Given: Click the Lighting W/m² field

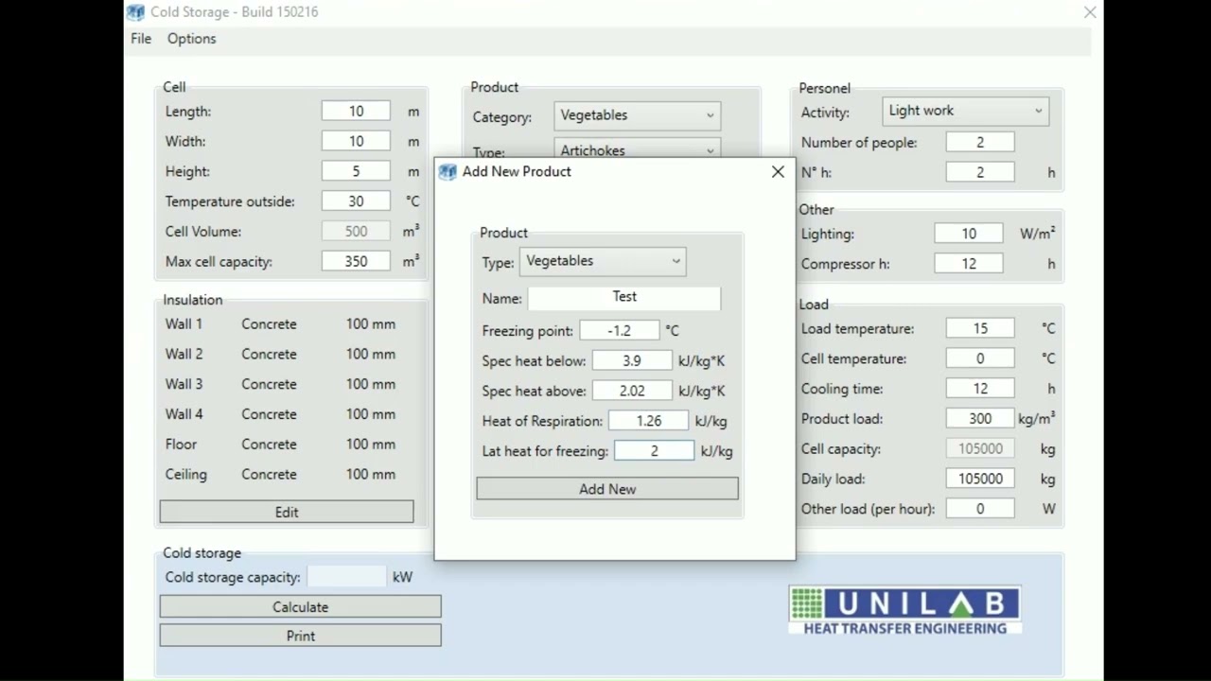Looking at the screenshot, I should pos(969,234).
